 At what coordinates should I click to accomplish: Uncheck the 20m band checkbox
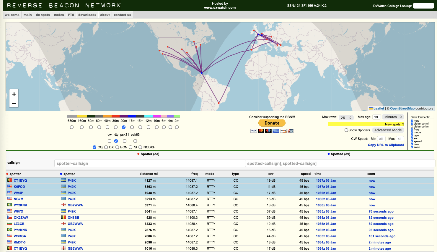(x=124, y=127)
